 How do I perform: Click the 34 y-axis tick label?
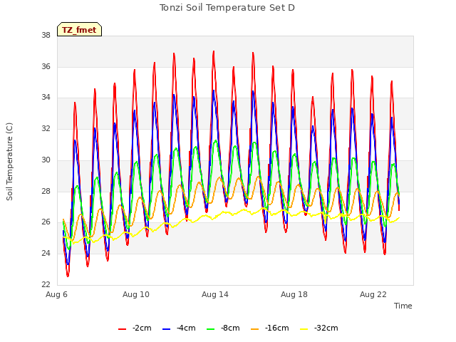tap(46, 98)
